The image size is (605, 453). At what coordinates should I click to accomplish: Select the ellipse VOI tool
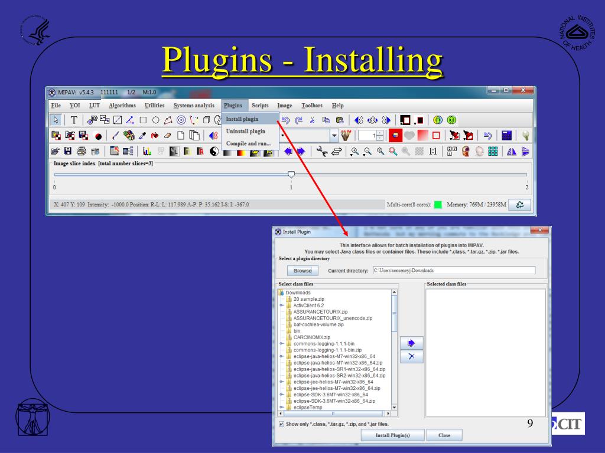(155, 120)
